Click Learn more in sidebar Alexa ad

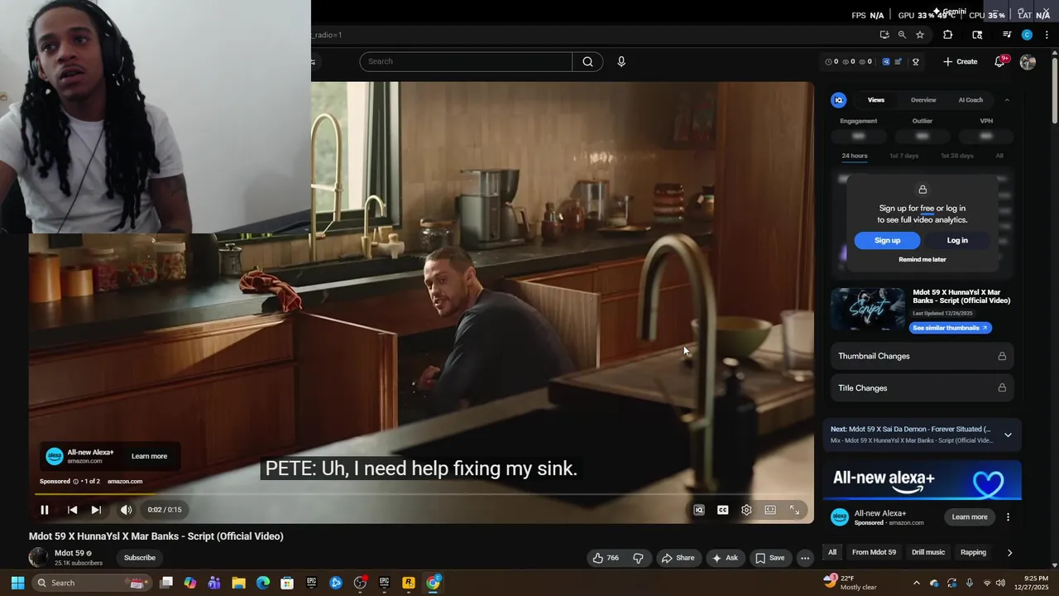[x=970, y=517]
